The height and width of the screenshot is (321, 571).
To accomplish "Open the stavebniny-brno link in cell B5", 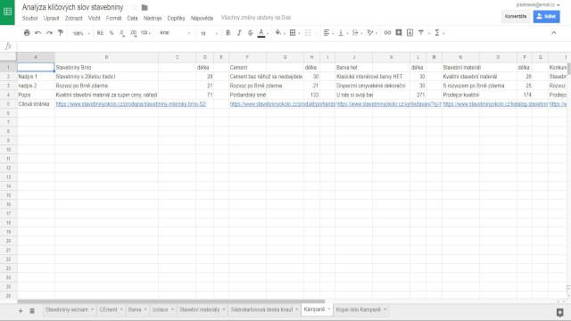I will (x=131, y=104).
